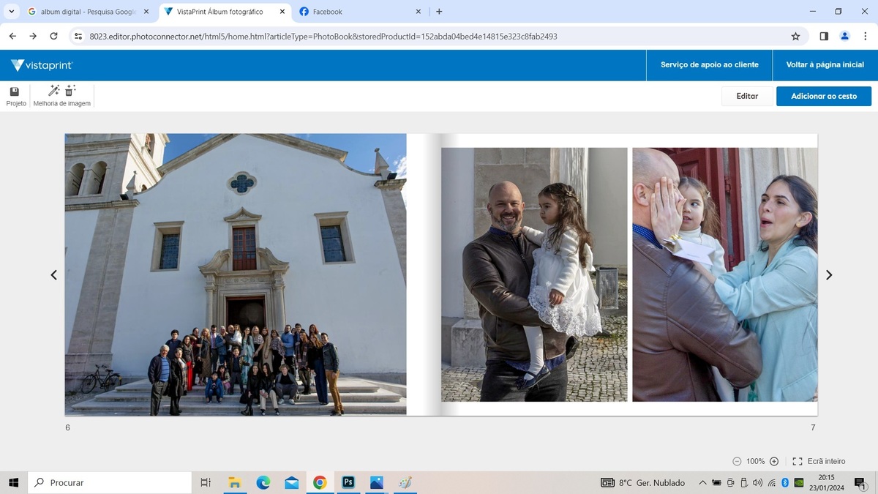Viewport: 878px width, 494px height.
Task: Advance to the next album spread
Action: [829, 275]
